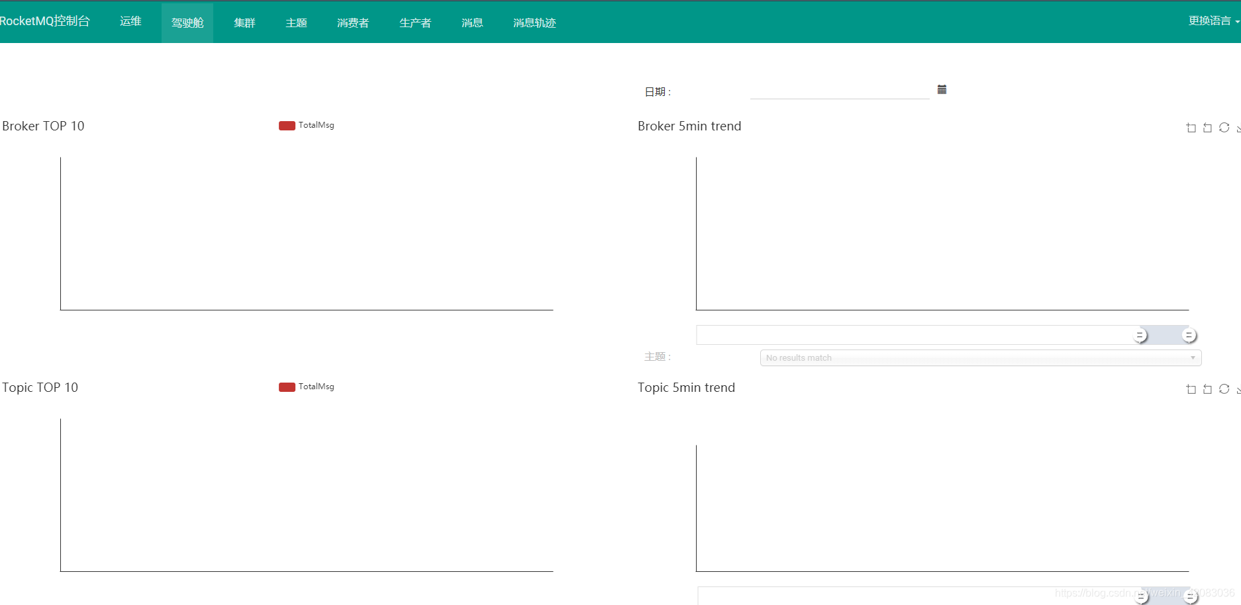The image size is (1241, 605).
Task: Restore the Broker 5min trend chart
Action: tap(1224, 128)
